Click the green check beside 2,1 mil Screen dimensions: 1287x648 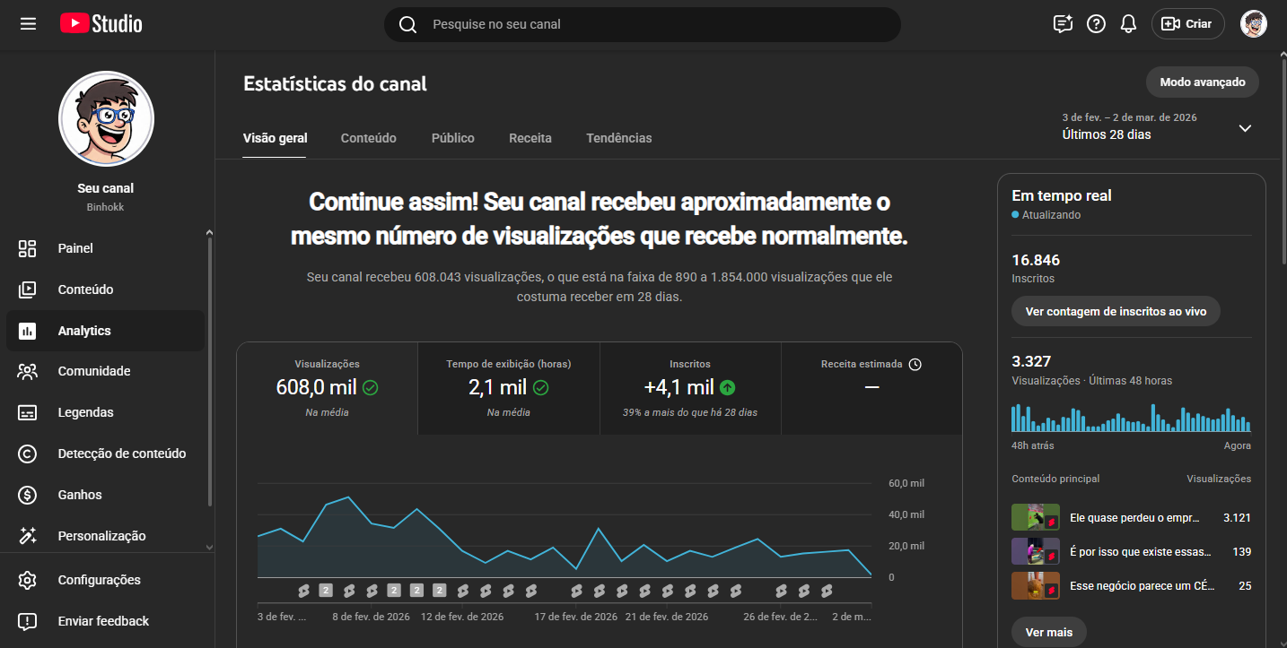(x=540, y=388)
